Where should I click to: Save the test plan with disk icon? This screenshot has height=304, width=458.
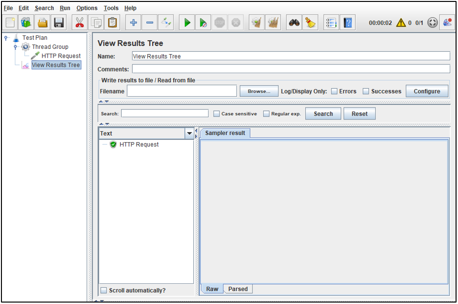coord(58,22)
